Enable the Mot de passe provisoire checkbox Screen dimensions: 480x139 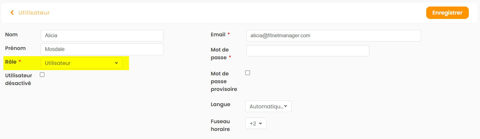pyautogui.click(x=248, y=73)
